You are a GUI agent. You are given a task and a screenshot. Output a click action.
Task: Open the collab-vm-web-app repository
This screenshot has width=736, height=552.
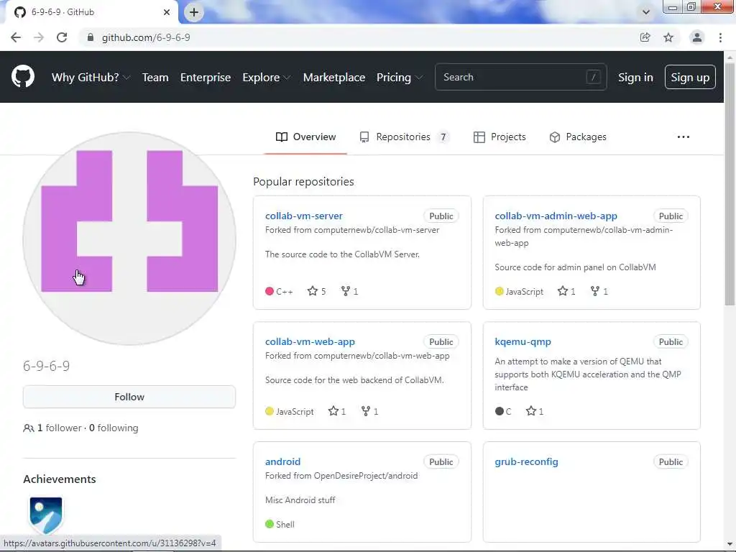pos(310,341)
